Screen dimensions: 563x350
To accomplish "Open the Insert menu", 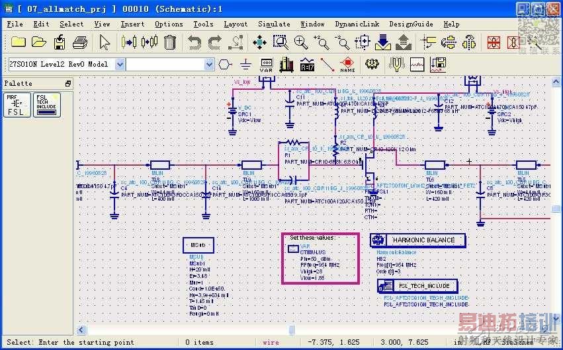I will [132, 24].
